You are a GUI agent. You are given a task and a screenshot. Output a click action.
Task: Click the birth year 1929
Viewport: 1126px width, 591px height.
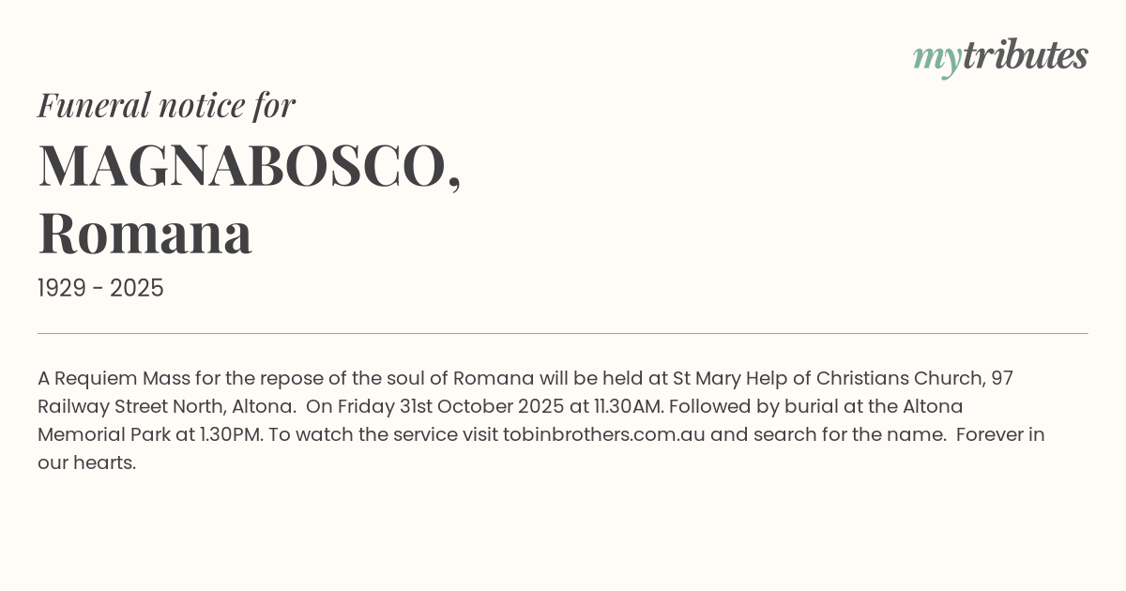(x=64, y=289)
